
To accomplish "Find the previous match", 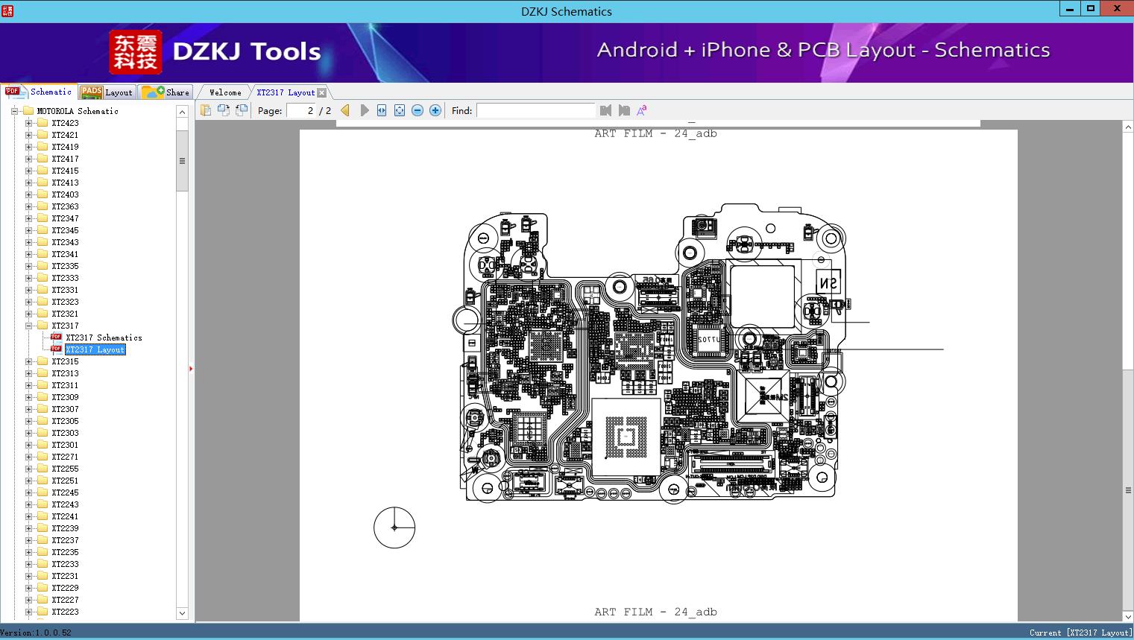I will pyautogui.click(x=605, y=110).
